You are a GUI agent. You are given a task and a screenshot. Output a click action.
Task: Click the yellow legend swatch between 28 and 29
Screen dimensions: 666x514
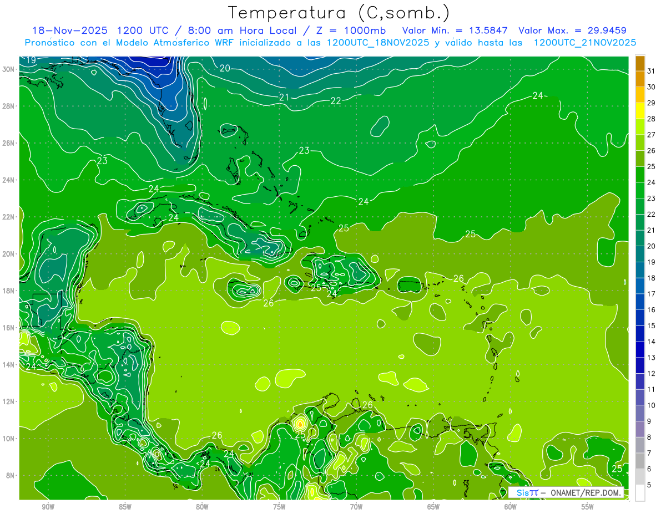640,110
